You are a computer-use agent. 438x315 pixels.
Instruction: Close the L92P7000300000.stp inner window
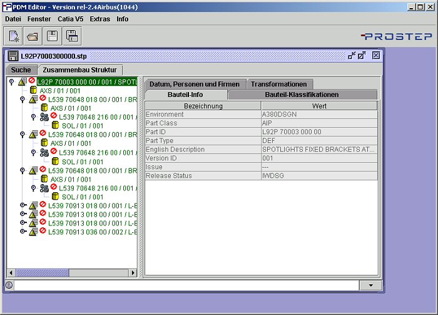(376, 55)
